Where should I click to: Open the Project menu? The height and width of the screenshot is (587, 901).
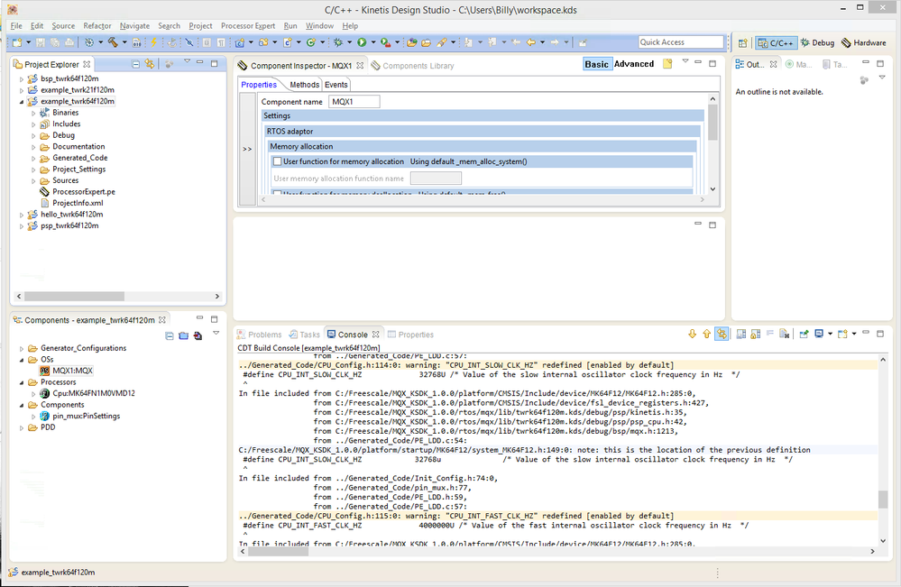[200, 26]
